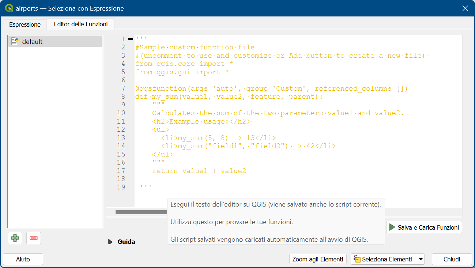The image size is (475, 268).
Task: Select the default function file
Action: [x=55, y=41]
